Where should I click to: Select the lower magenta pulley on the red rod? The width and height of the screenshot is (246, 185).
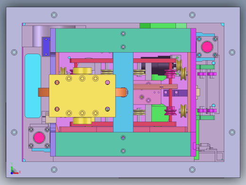[x=170, y=111]
